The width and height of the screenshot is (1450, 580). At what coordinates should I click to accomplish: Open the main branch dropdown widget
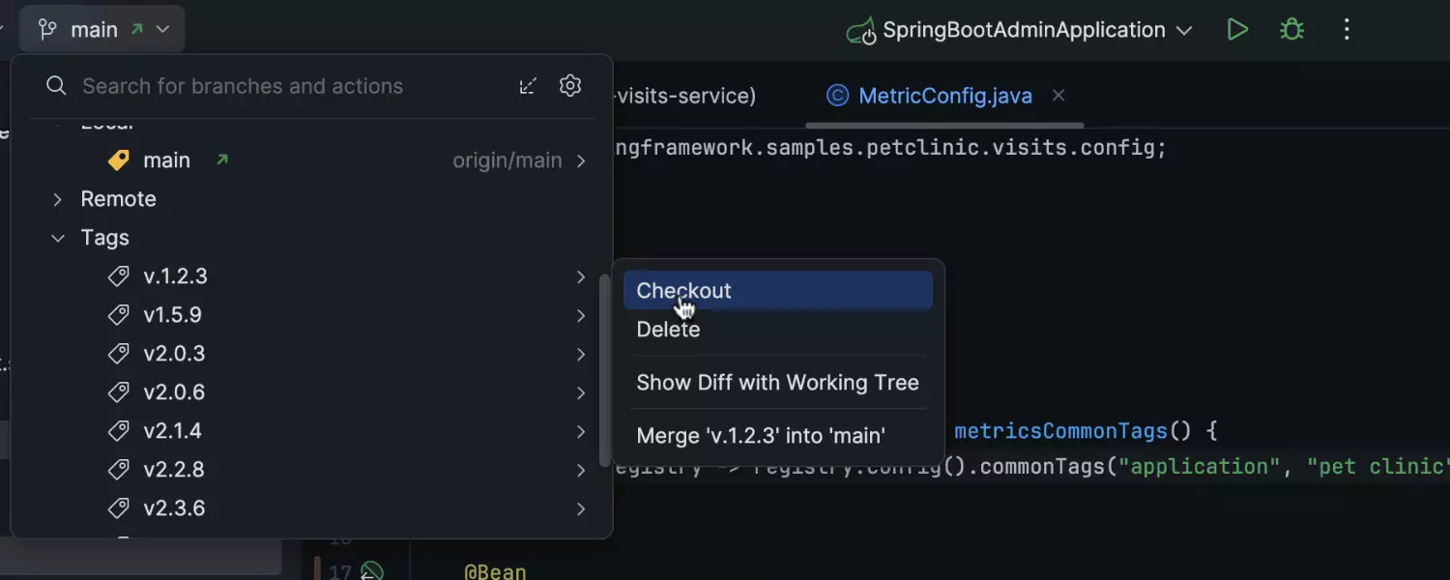coord(103,30)
